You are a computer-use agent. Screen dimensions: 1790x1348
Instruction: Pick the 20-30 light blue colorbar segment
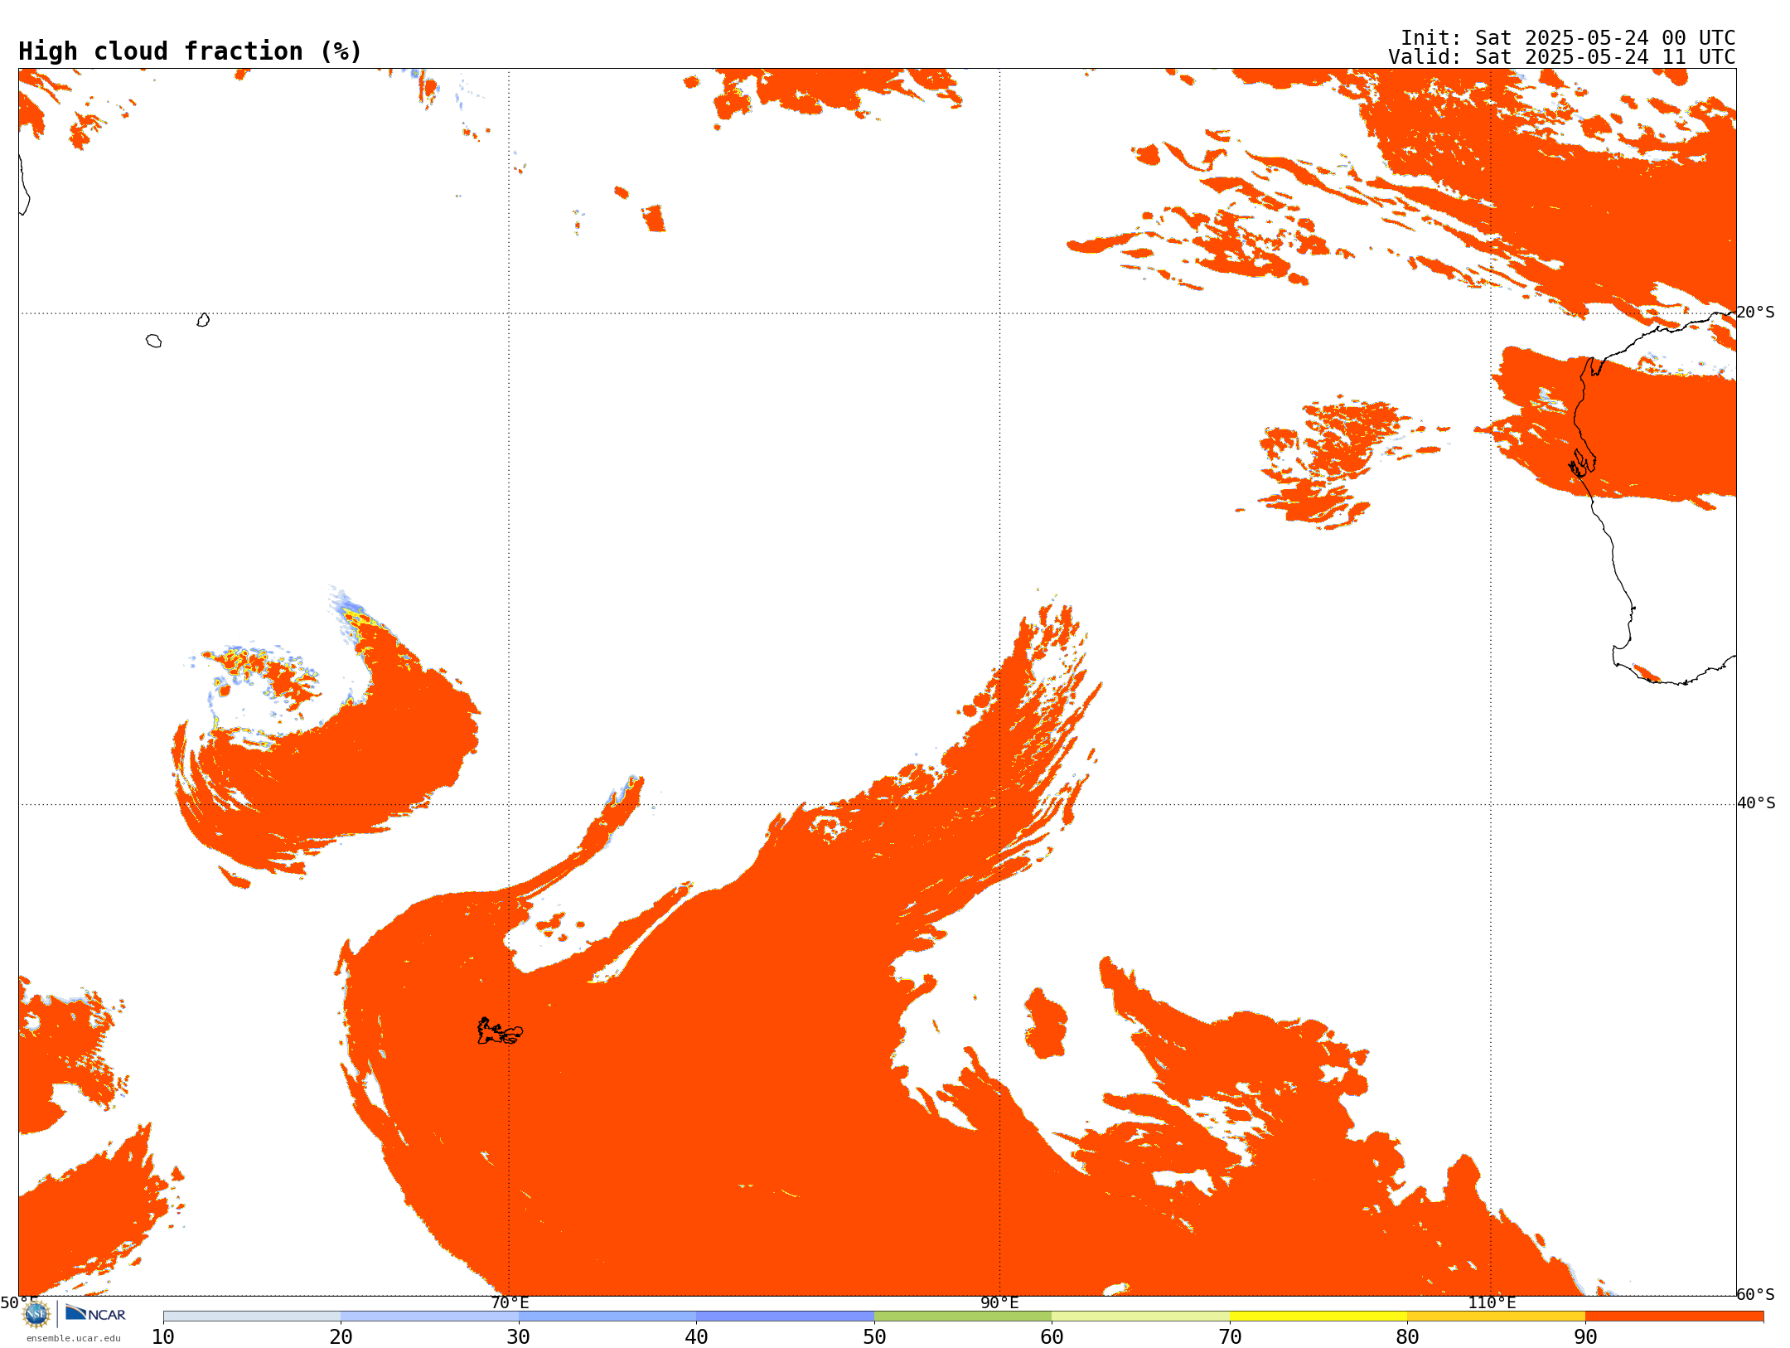click(x=429, y=1316)
